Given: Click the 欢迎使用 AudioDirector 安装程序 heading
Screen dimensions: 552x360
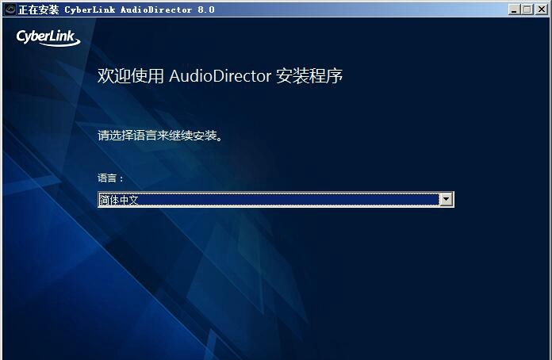Looking at the screenshot, I should pos(220,75).
